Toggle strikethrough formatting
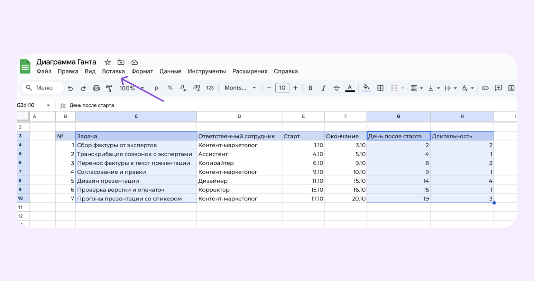The image size is (534, 281). [x=337, y=88]
